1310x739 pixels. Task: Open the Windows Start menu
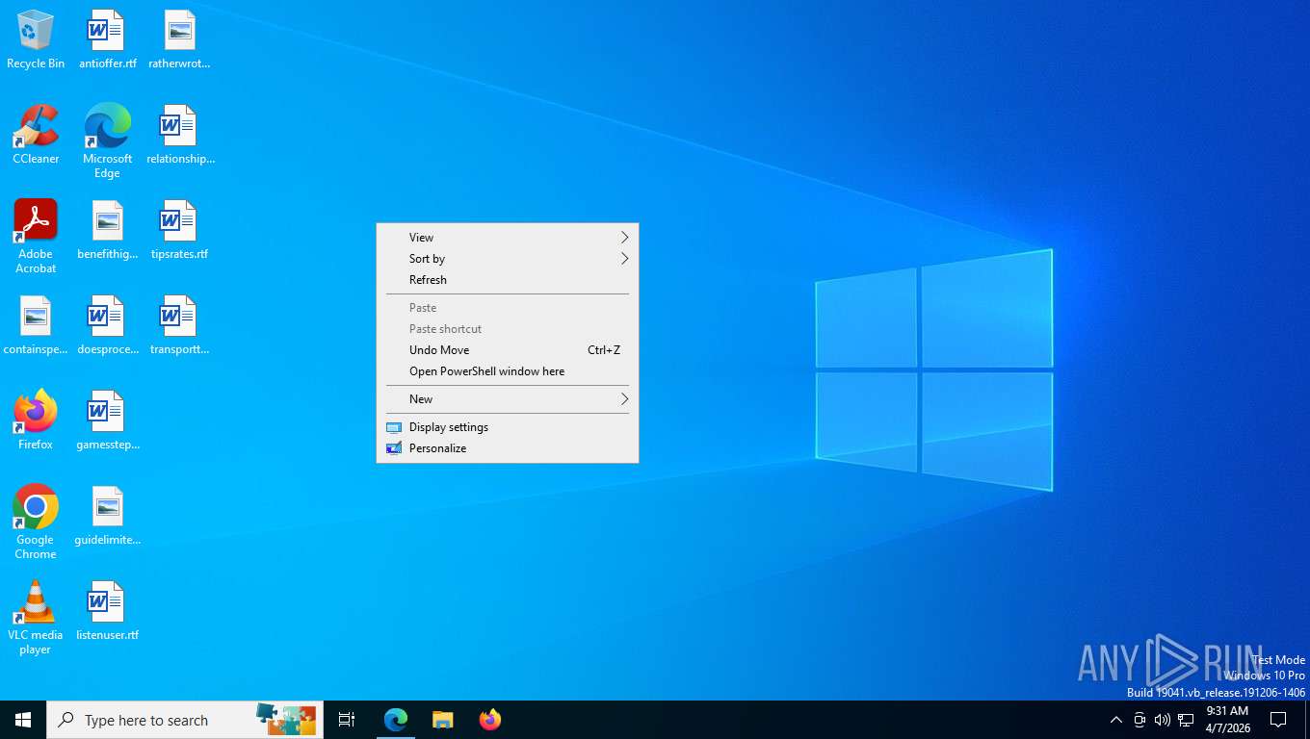[x=23, y=720]
